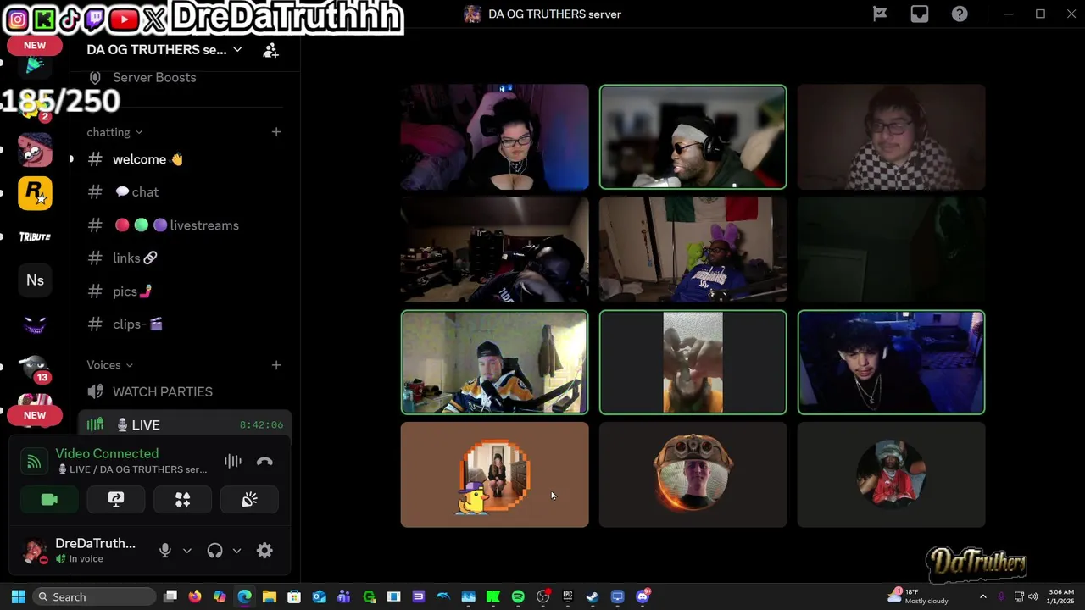The image size is (1085, 610).
Task: Focus the man with sunglasses and headphones video
Action: 693,136
